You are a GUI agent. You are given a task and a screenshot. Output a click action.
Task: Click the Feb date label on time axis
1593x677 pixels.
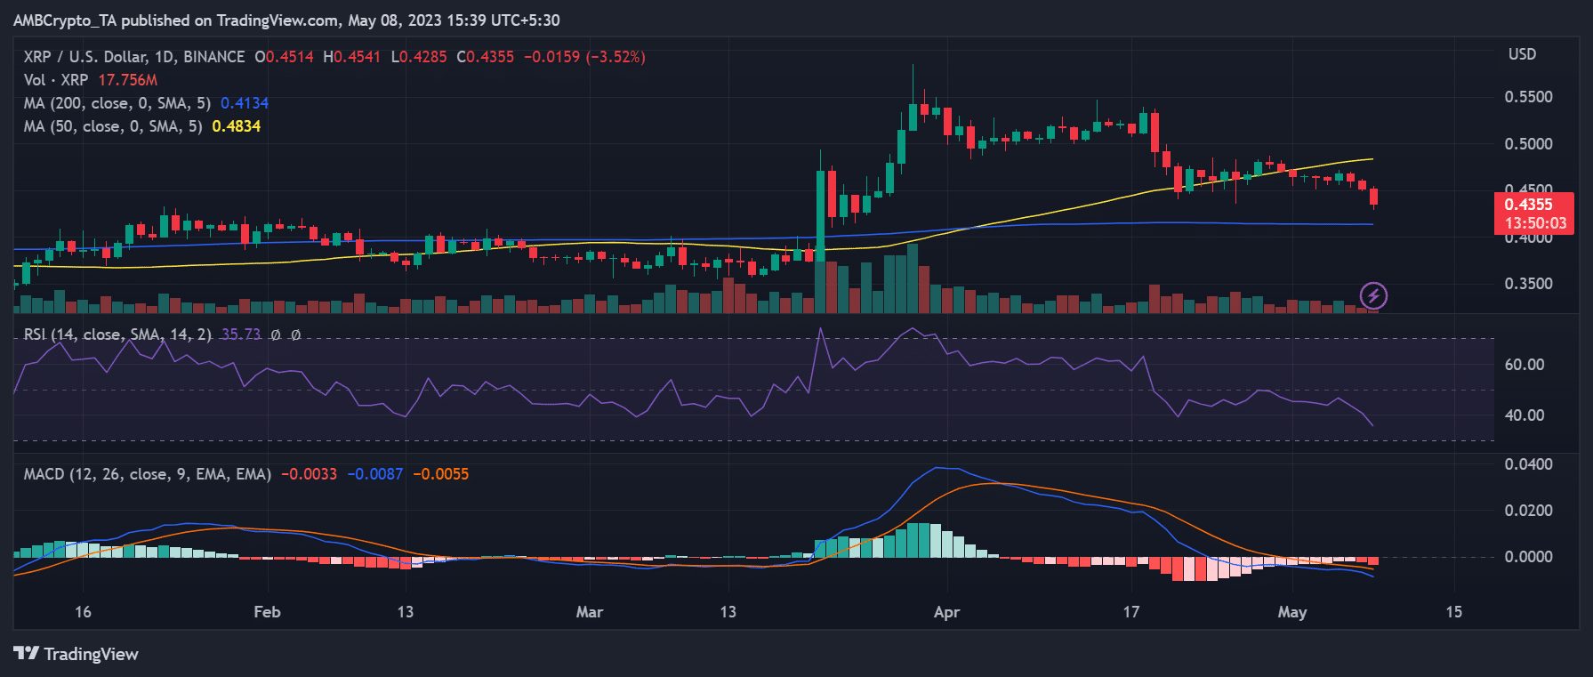pos(267,612)
